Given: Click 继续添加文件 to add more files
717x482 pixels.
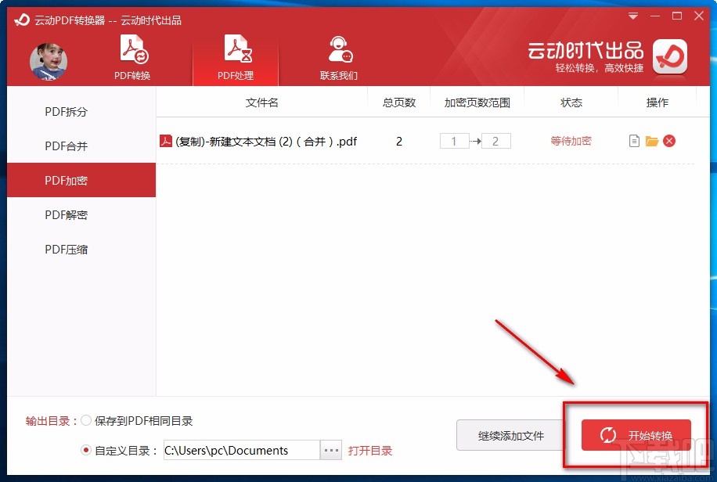Looking at the screenshot, I should click(512, 436).
